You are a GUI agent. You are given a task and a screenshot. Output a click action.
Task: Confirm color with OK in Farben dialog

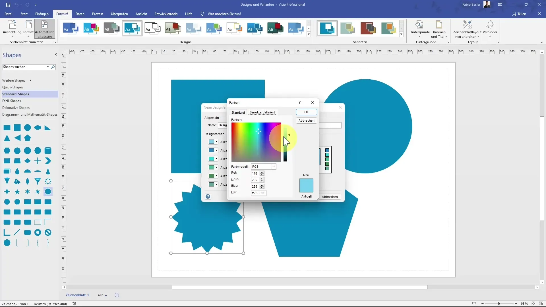[307, 112]
